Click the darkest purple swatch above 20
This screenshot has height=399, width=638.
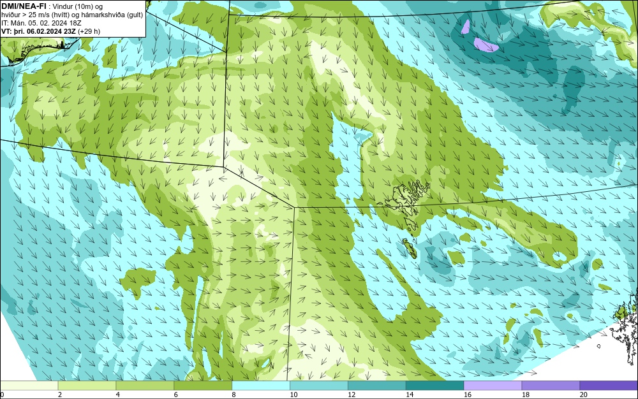609,386
